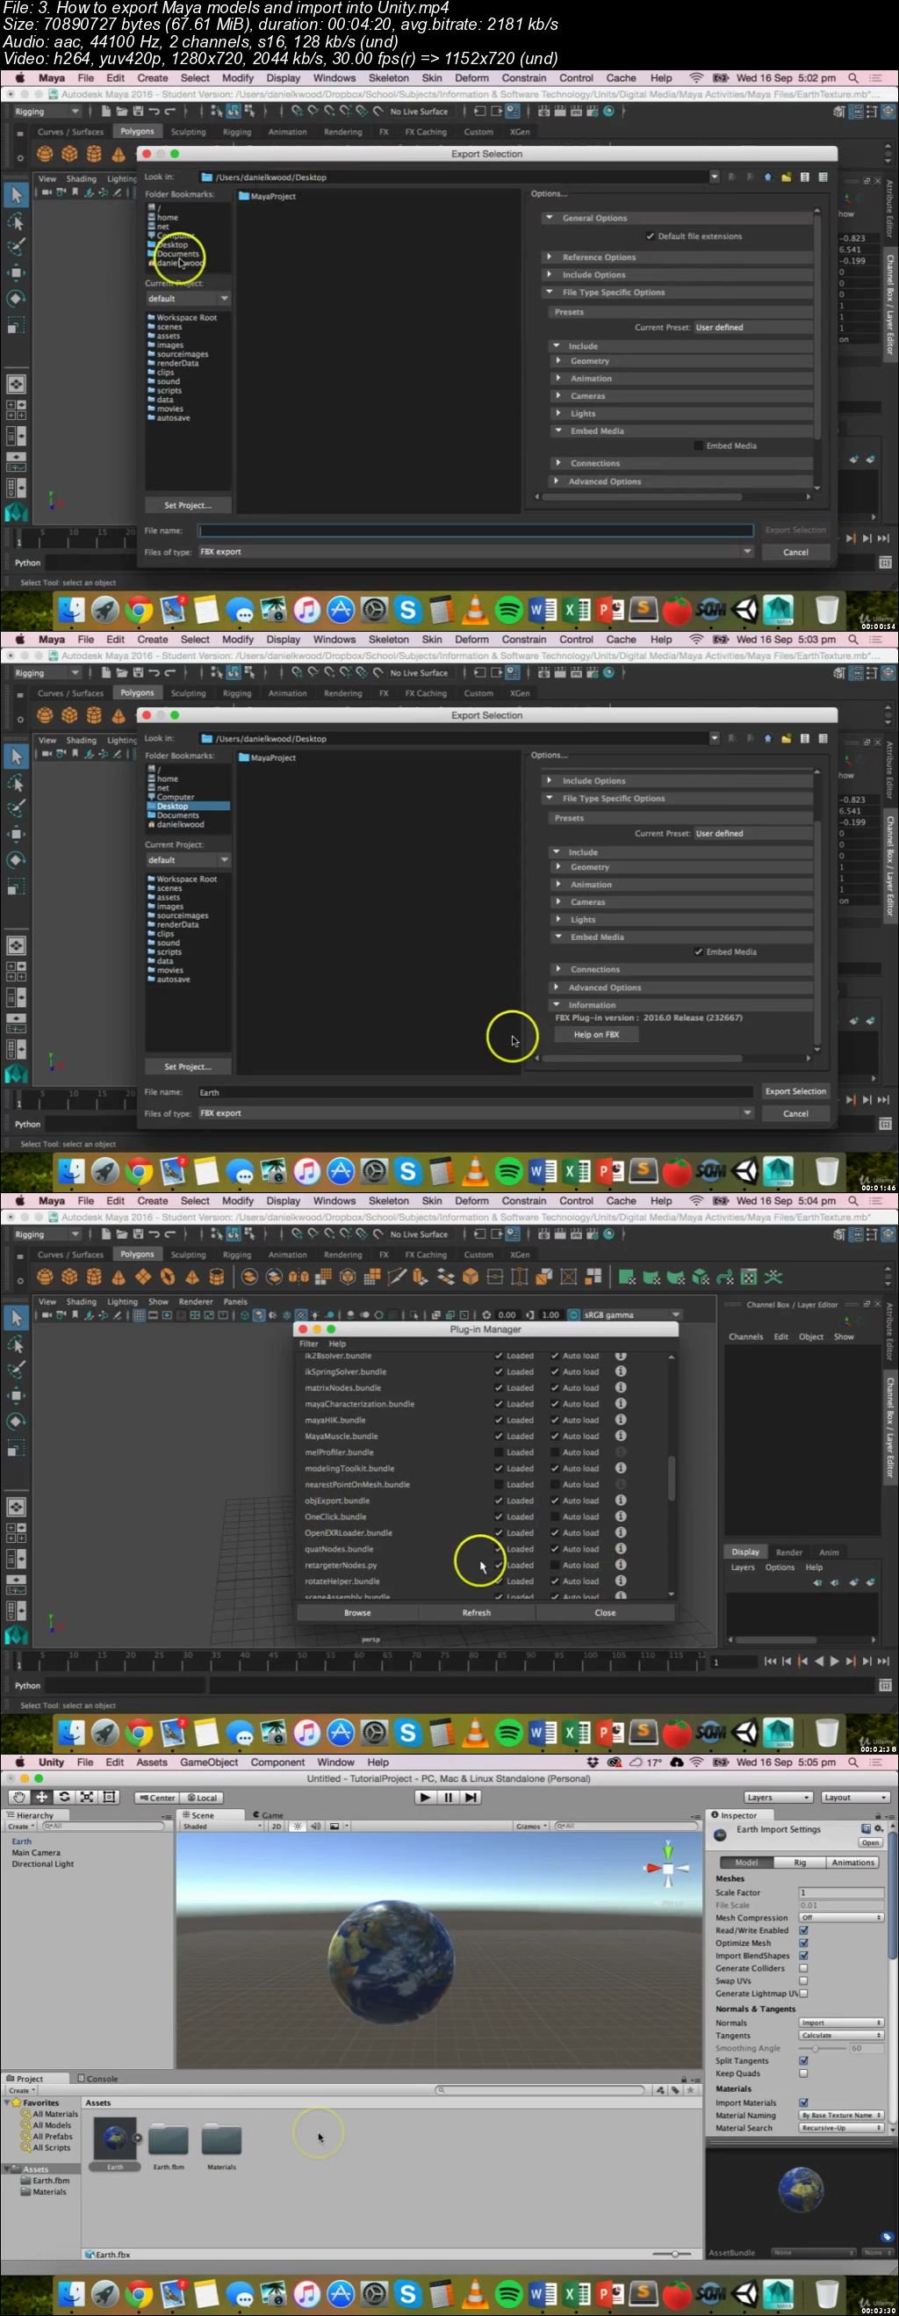Toggle Auto load checkbox for OneClick.bundle

click(554, 1516)
